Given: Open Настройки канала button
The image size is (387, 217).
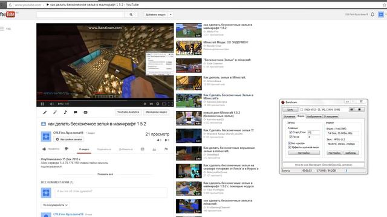Looking at the screenshot, I should pos(68,139).
